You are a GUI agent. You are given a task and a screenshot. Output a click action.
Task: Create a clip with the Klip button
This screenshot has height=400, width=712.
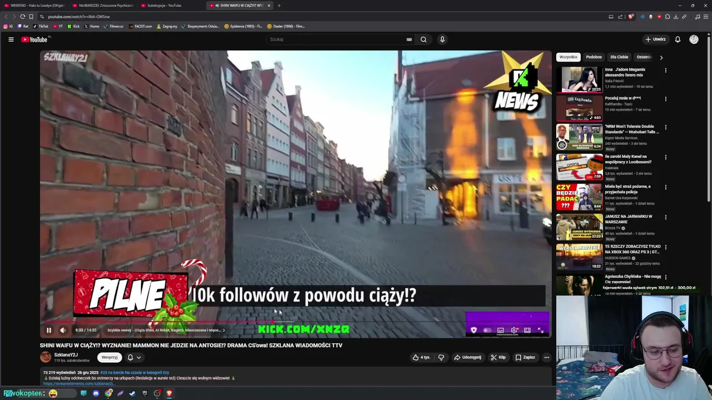(x=498, y=357)
